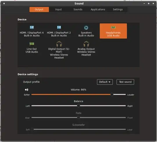This screenshot has width=157, height=142.
Task: Open the window menu icon in title bar
Action: (x=4, y=3)
